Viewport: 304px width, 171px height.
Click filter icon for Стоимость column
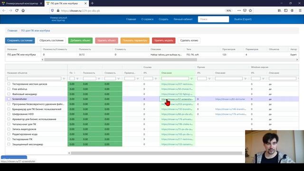click(x=118, y=79)
